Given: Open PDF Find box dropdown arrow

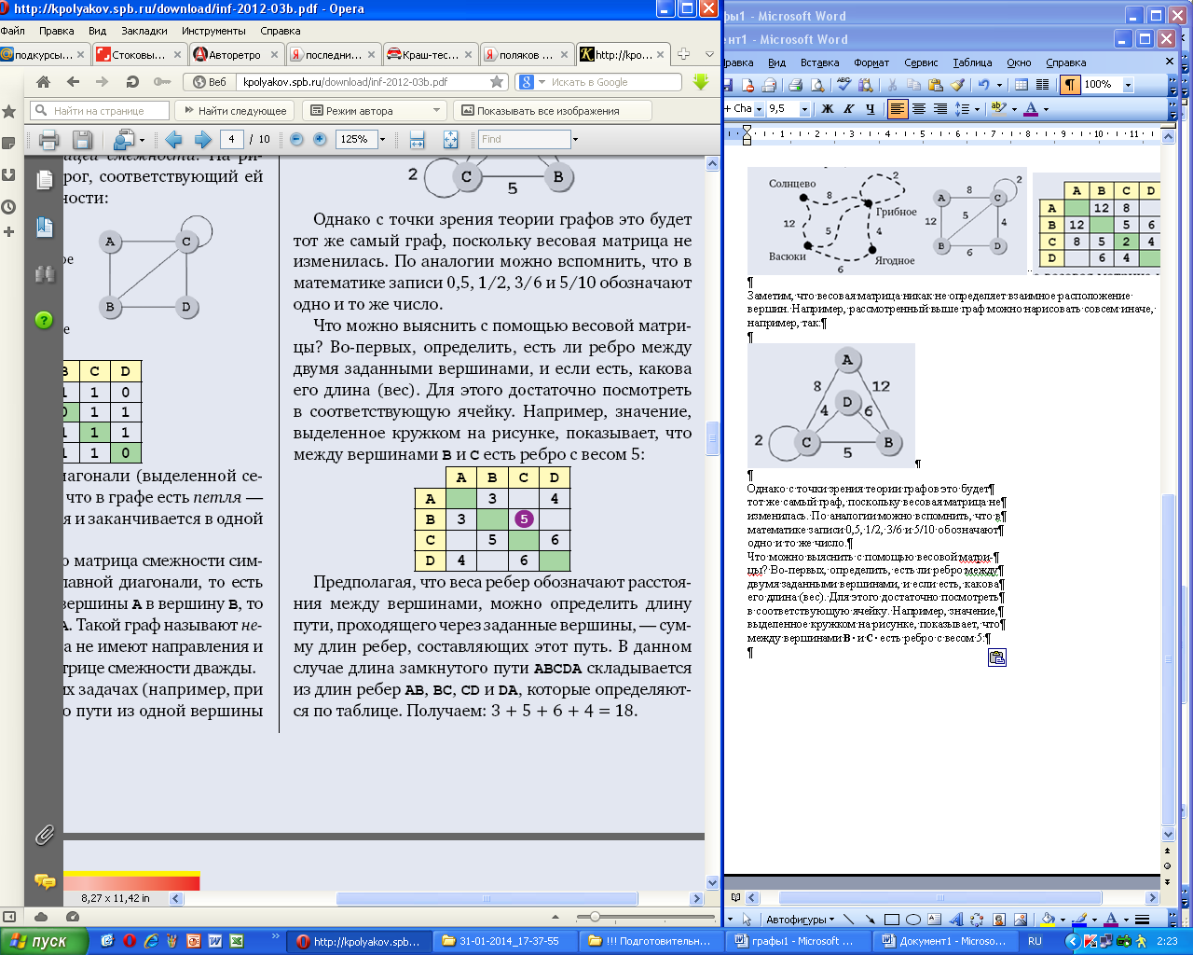Looking at the screenshot, I should (x=575, y=139).
